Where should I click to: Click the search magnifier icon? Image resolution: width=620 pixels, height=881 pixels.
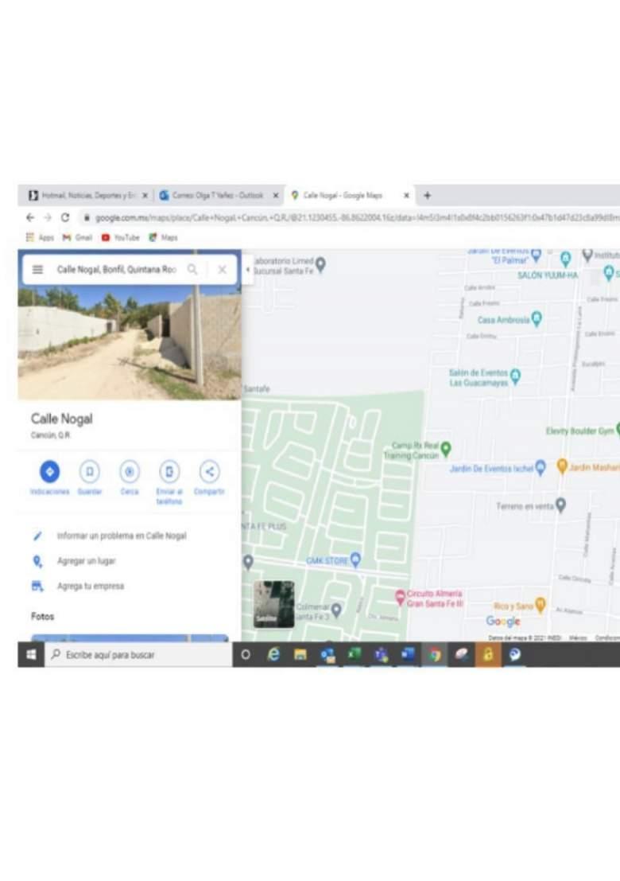click(x=192, y=270)
